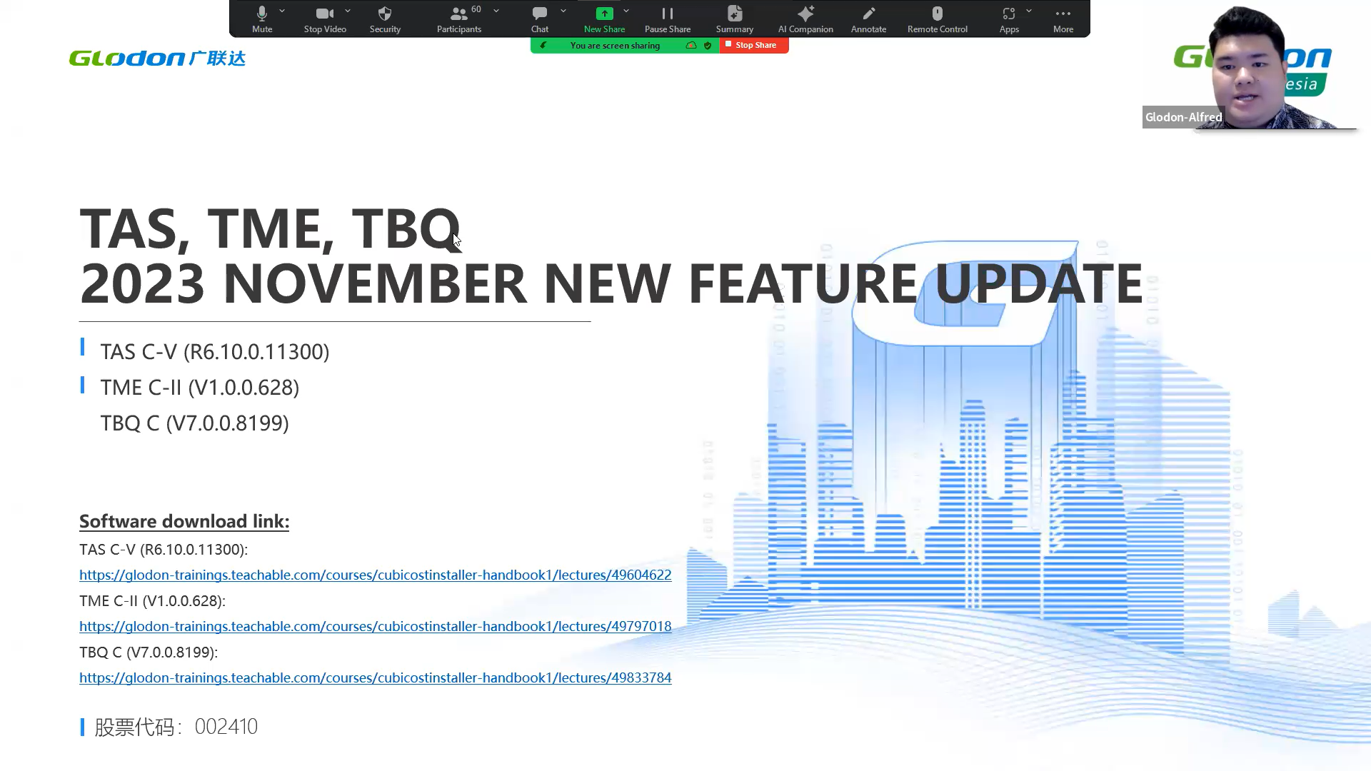This screenshot has height=771, width=1371.
Task: Open the Apps menu
Action: (1009, 19)
